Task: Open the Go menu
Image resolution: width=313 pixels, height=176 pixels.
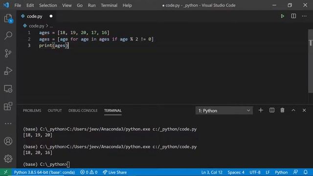Action: (x=80, y=5)
